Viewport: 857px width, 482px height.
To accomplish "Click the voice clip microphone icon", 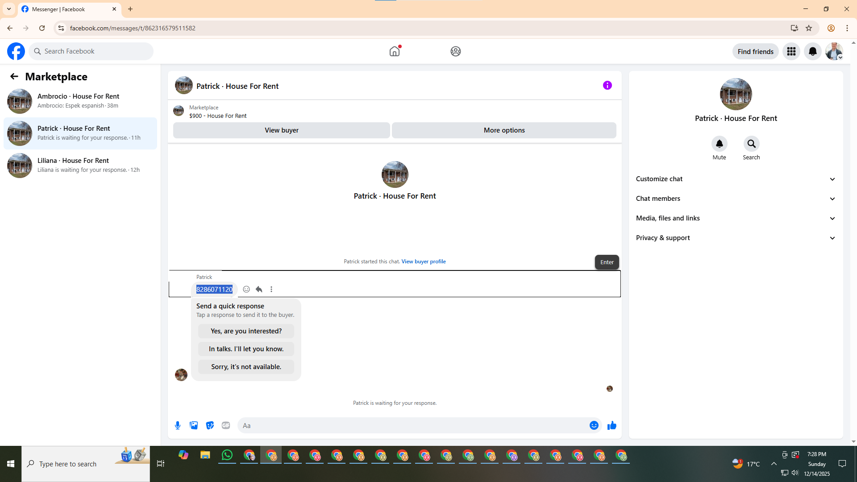I will coord(178,425).
